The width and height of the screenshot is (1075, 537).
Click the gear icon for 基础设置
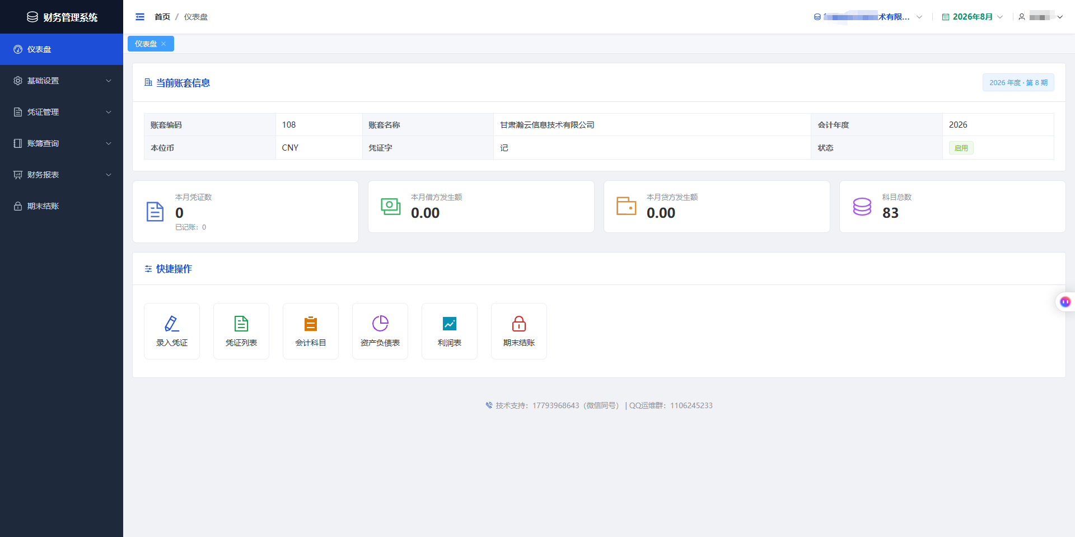18,81
